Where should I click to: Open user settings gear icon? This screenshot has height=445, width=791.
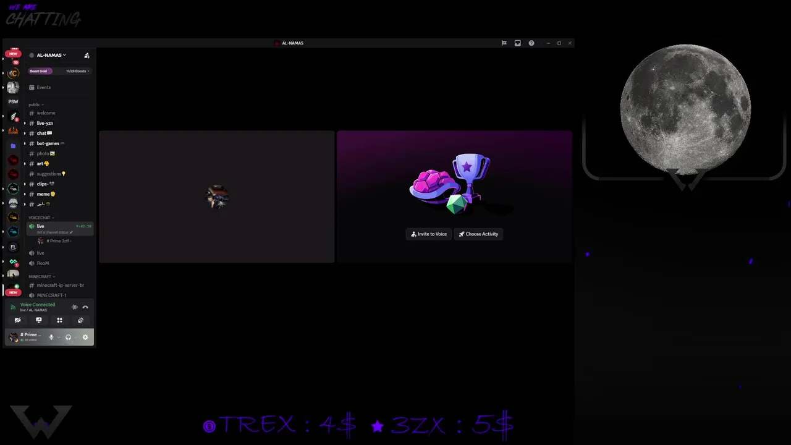pyautogui.click(x=85, y=337)
